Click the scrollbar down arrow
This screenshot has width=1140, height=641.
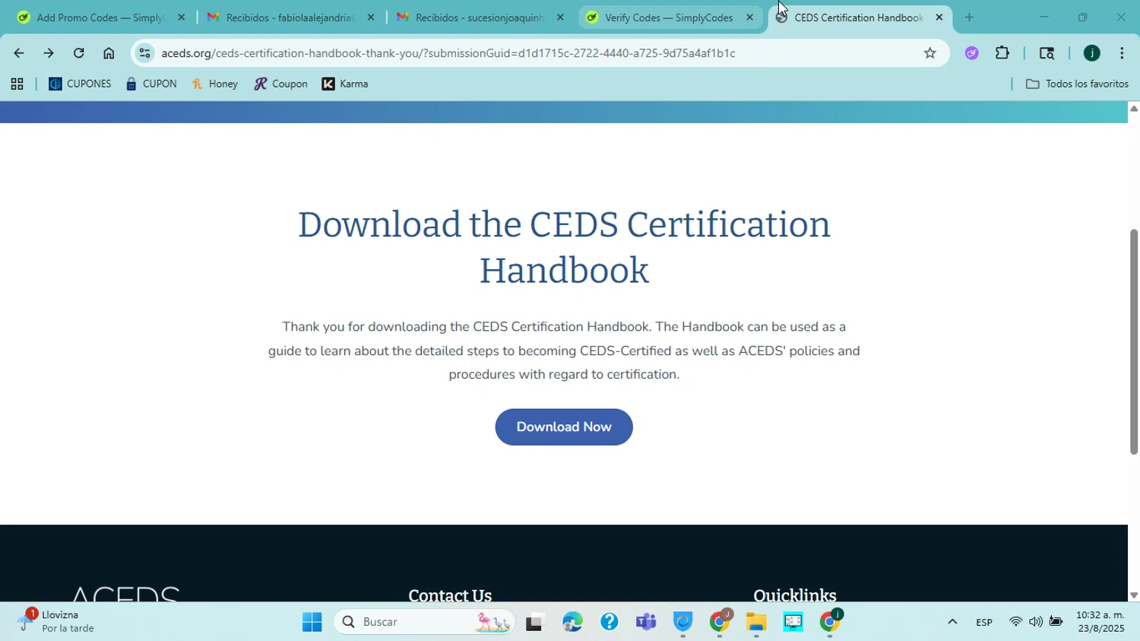(1134, 596)
